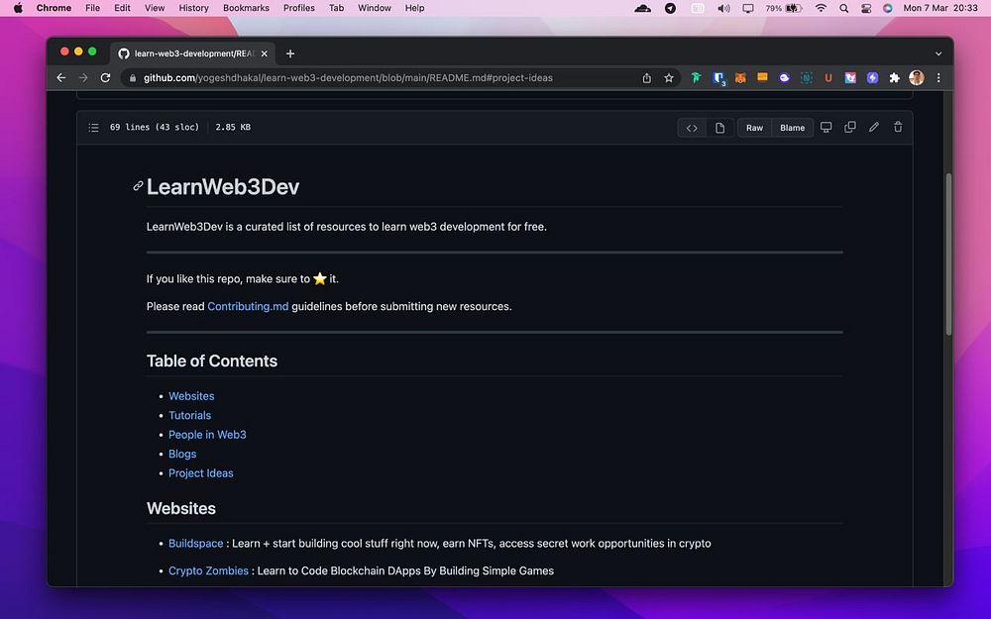
Task: Open the Crypto Zombies link
Action: (x=208, y=570)
